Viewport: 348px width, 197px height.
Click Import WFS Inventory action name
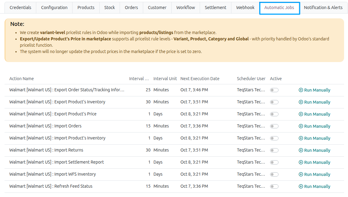coord(53,174)
